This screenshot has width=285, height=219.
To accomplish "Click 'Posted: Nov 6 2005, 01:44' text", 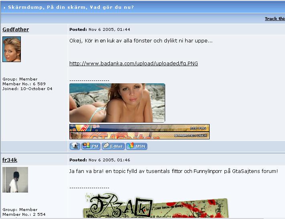I will point(100,29).
